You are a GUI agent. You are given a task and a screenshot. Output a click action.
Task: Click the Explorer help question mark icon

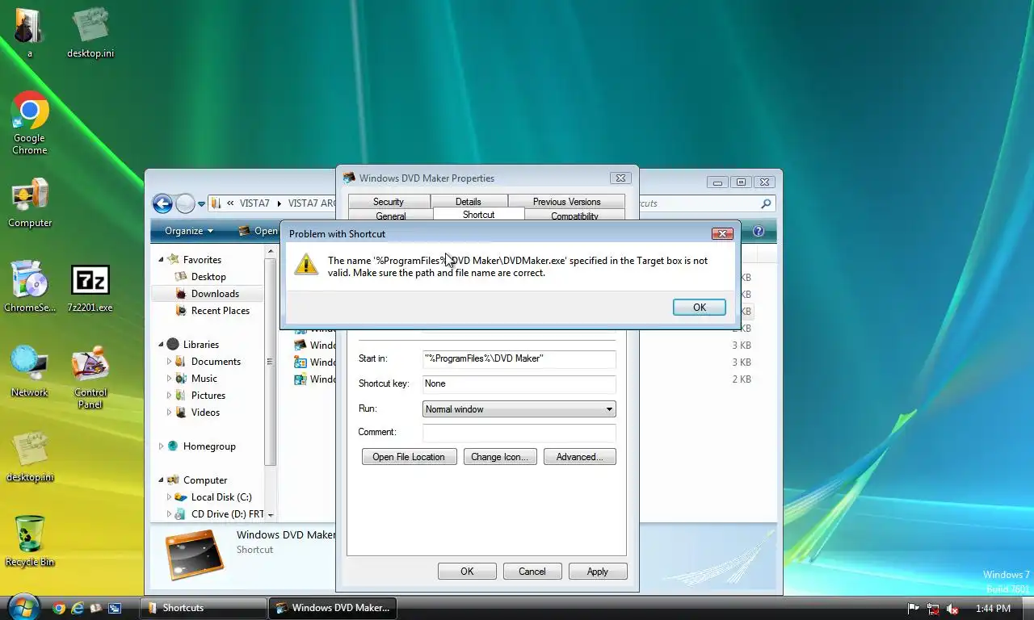tap(759, 231)
